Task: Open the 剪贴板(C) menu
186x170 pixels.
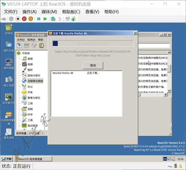Action: pyautogui.click(x=71, y=12)
